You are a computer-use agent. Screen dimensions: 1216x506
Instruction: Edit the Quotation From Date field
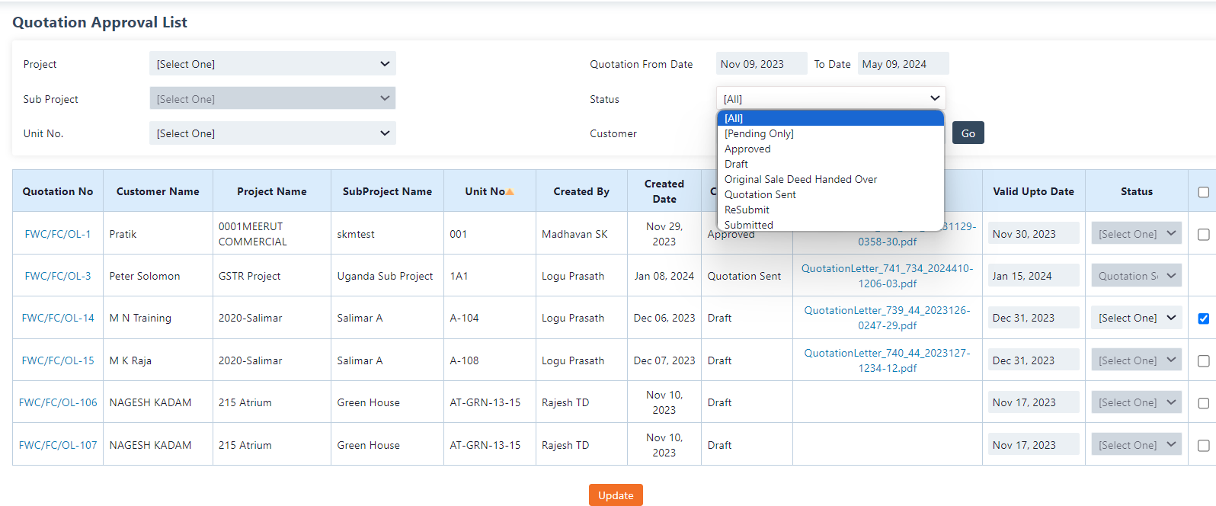[x=760, y=64]
